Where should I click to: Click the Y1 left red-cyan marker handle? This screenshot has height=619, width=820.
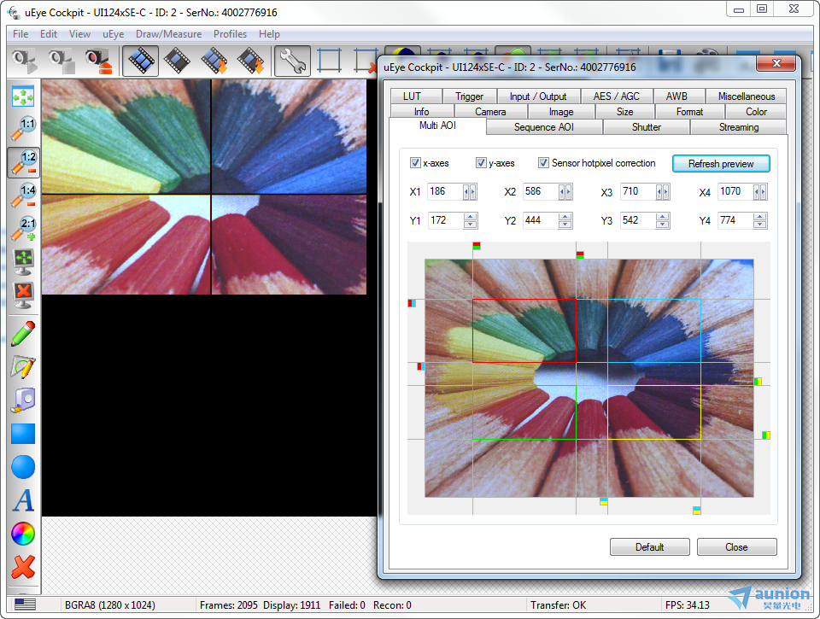[x=412, y=303]
